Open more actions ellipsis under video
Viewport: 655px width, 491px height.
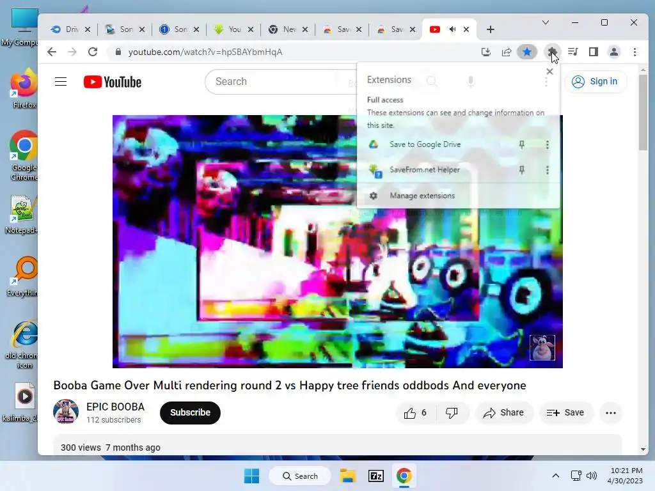pos(611,413)
